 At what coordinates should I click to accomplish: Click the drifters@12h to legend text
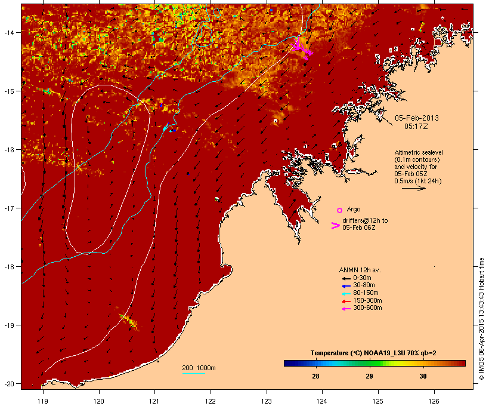coord(365,220)
